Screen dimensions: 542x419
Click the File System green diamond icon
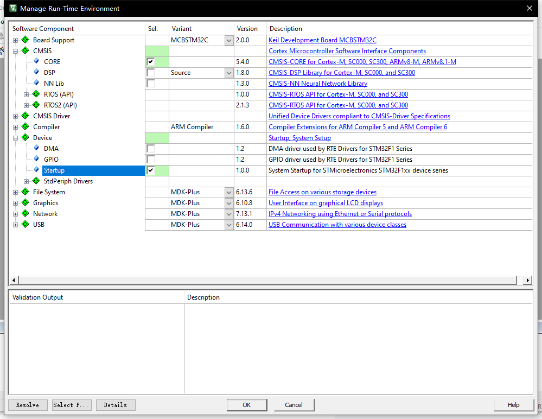(x=25, y=192)
